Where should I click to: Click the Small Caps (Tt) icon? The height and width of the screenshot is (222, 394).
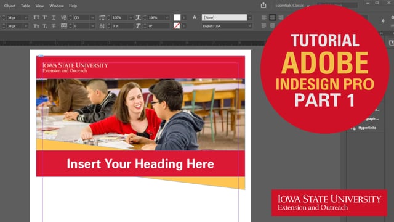[x=36, y=26]
